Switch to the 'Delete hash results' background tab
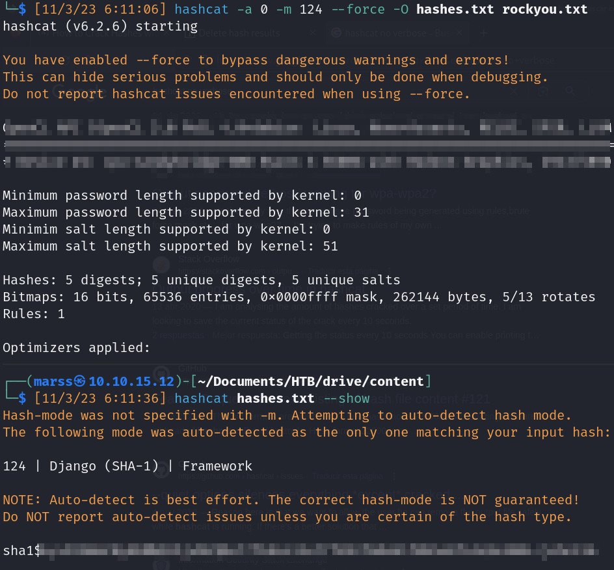The width and height of the screenshot is (614, 570). [239, 33]
